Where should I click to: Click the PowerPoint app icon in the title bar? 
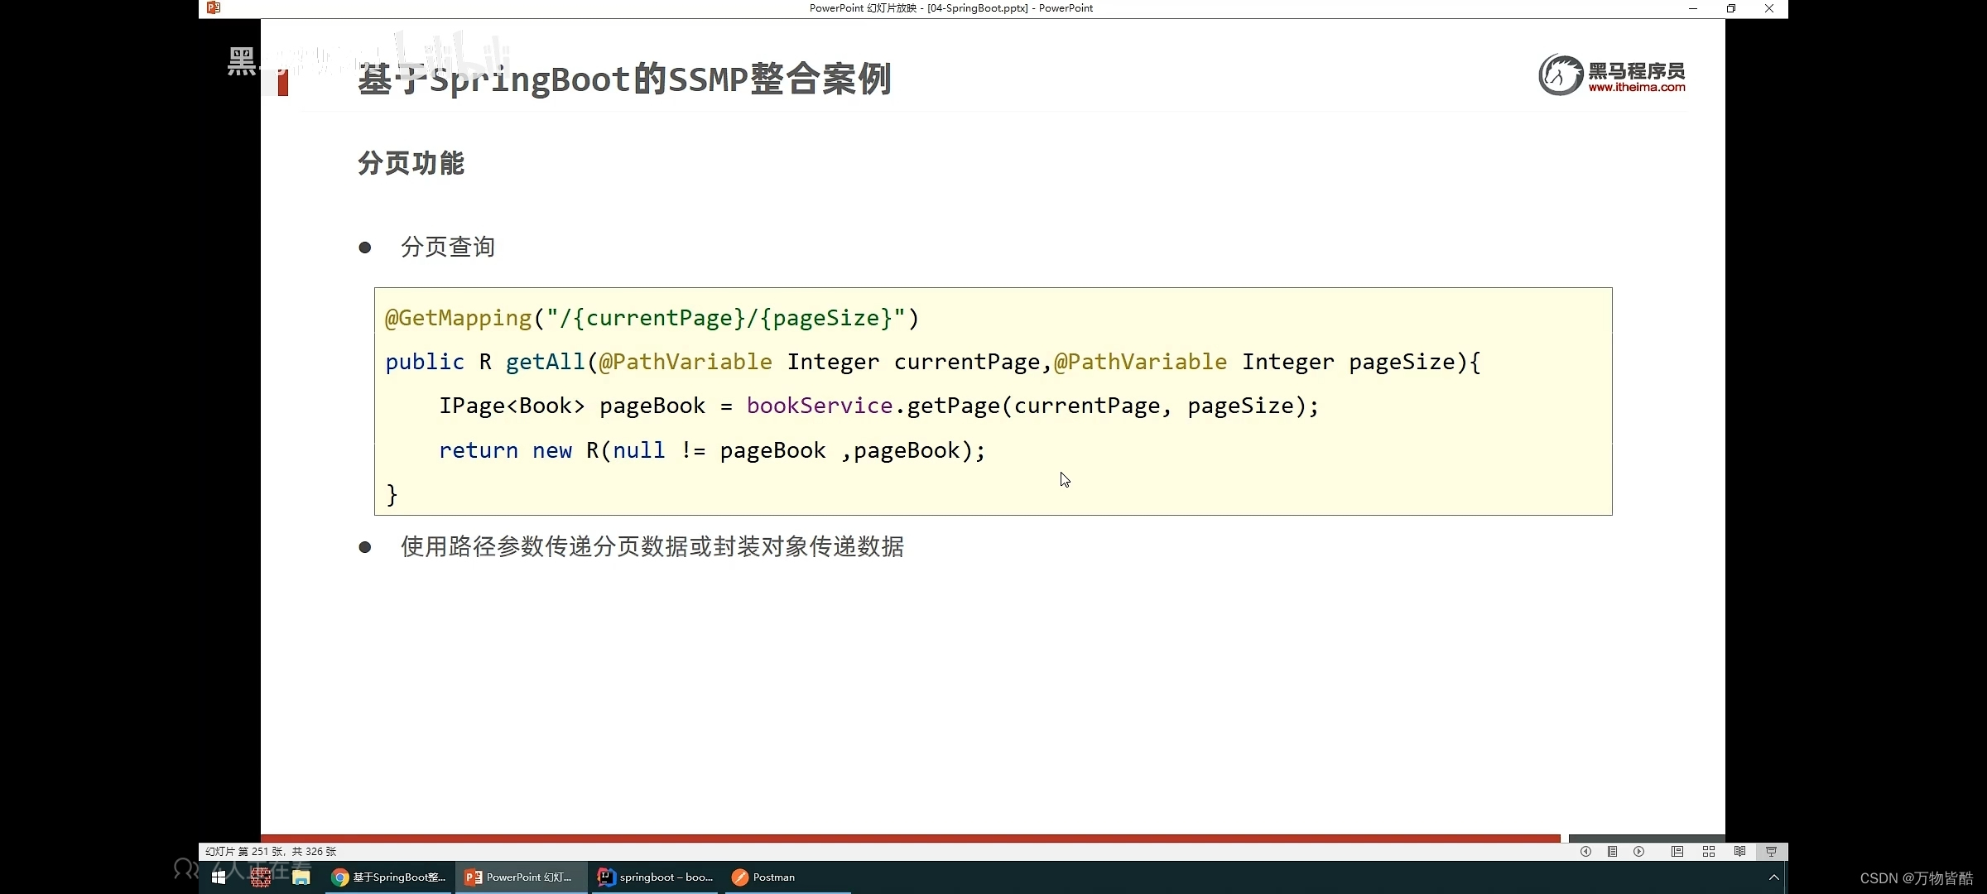point(214,8)
